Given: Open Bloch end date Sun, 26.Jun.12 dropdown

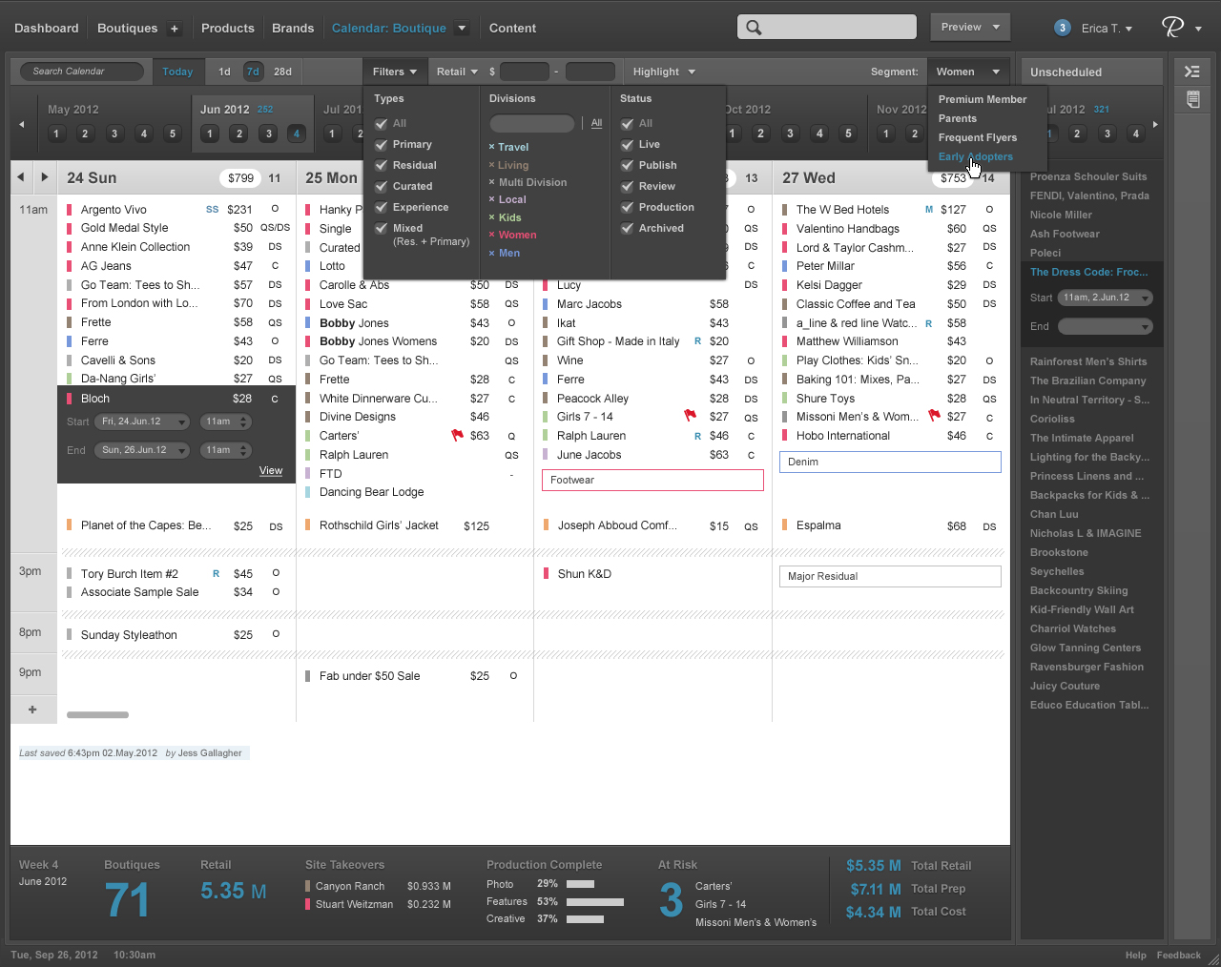Looking at the screenshot, I should (x=142, y=450).
